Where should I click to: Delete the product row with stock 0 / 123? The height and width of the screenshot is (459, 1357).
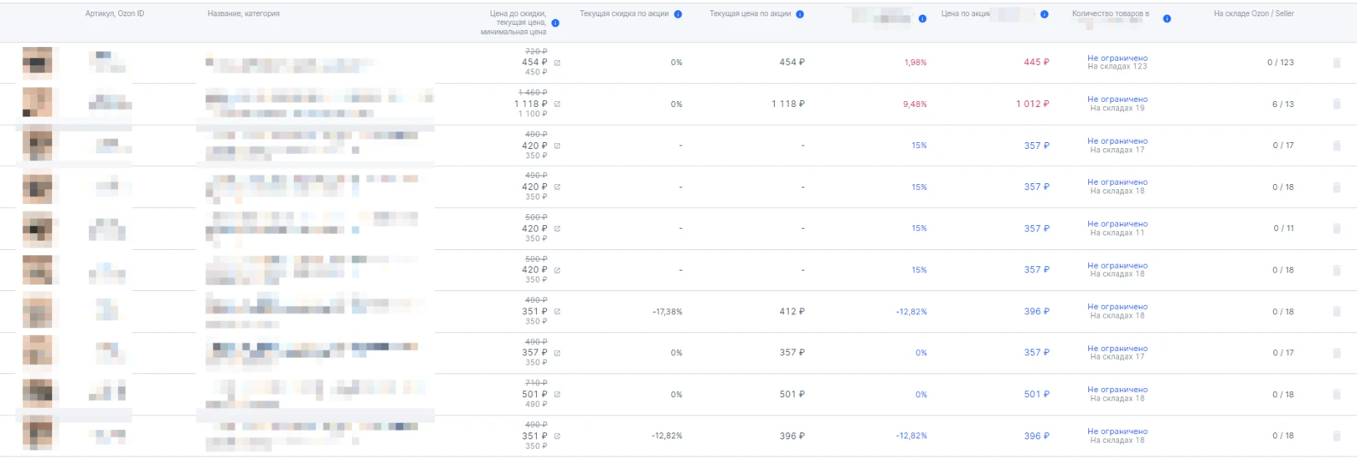point(1336,63)
